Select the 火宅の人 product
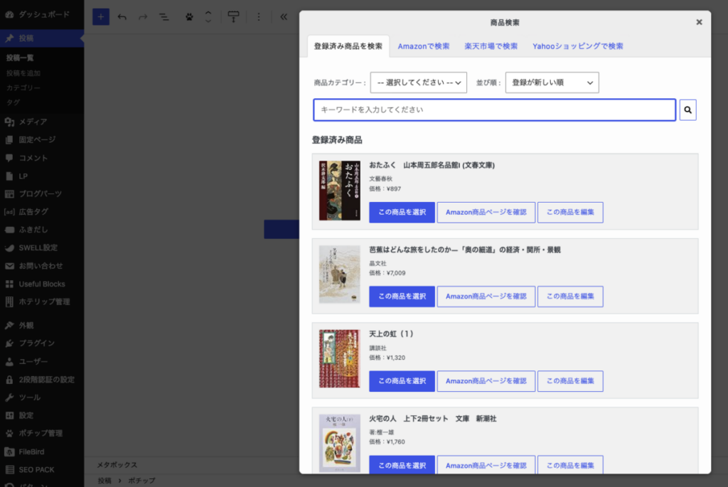Image resolution: width=728 pixels, height=487 pixels. (x=402, y=465)
